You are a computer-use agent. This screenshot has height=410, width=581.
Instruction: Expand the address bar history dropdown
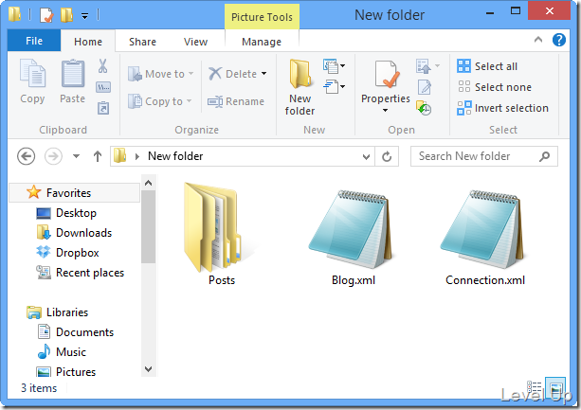(366, 156)
